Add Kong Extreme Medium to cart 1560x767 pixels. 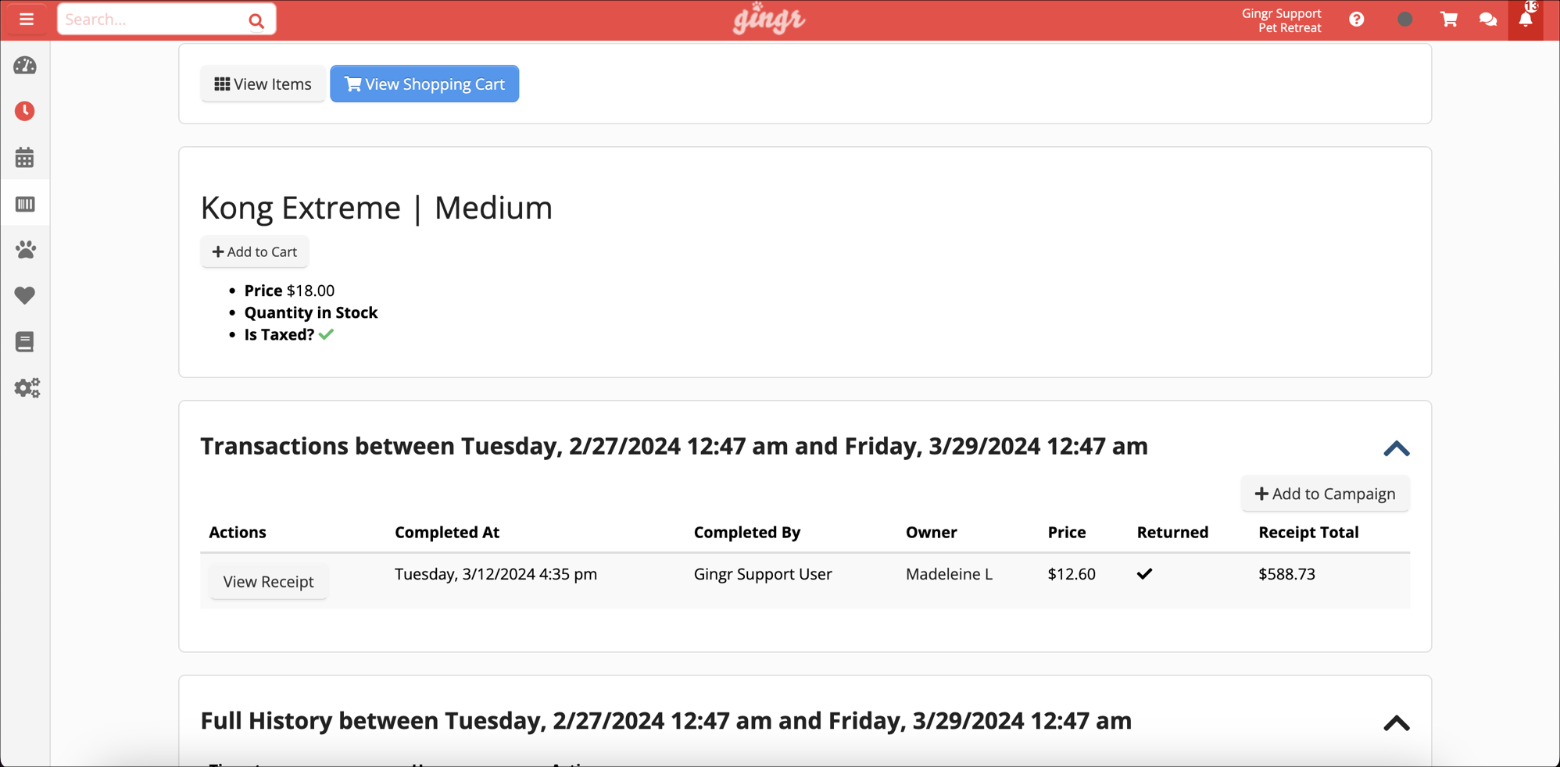click(255, 252)
